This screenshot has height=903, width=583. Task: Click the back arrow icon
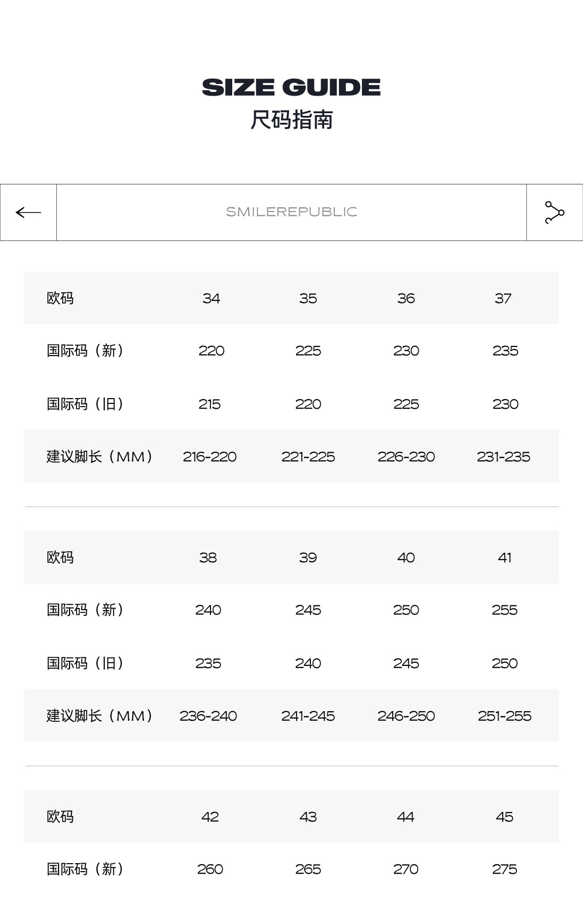28,213
